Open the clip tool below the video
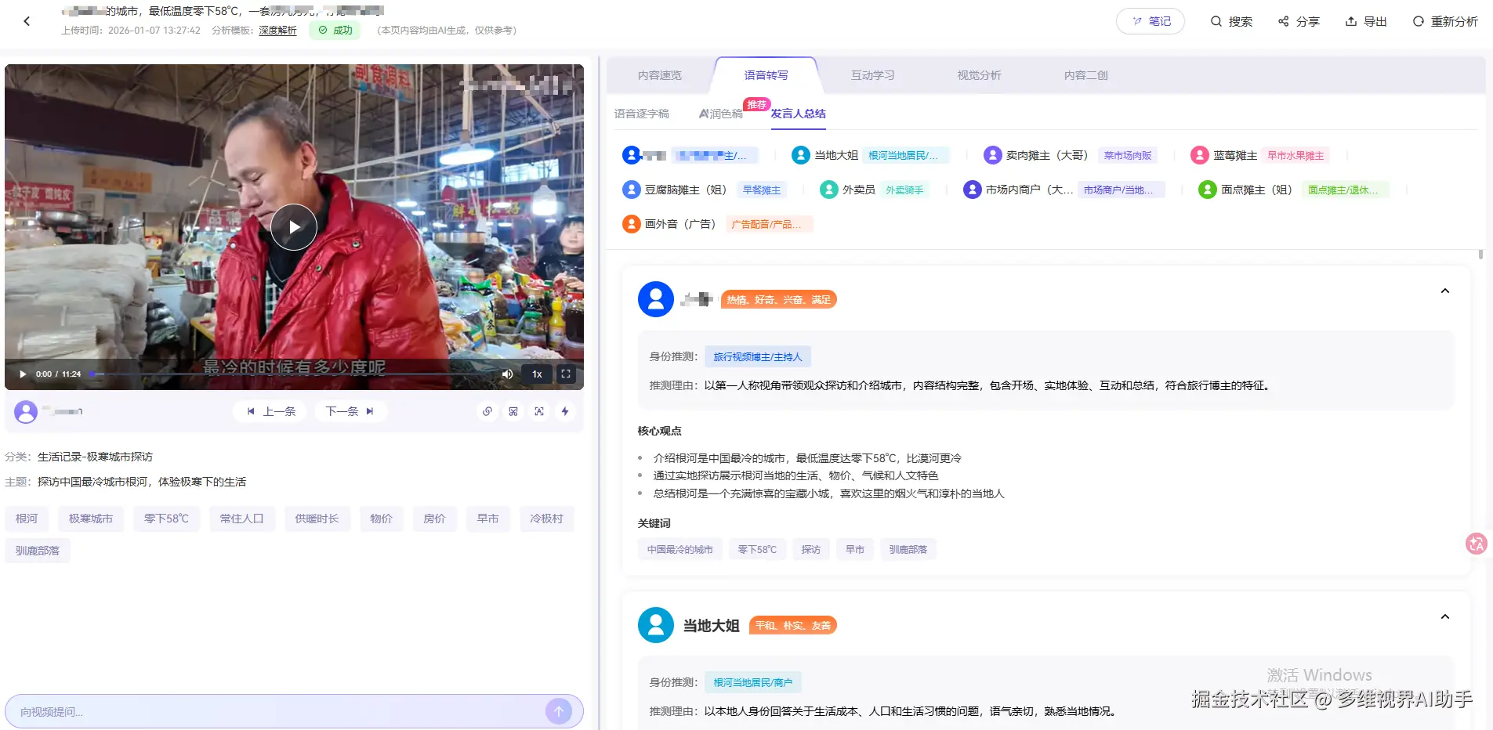The height and width of the screenshot is (730, 1493). (x=513, y=410)
